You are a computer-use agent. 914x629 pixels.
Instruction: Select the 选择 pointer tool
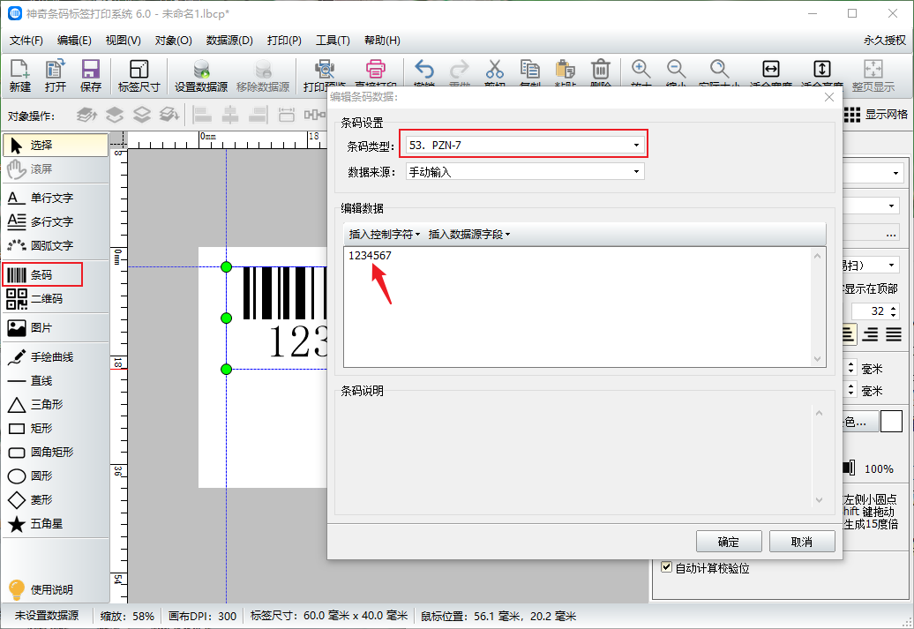56,146
